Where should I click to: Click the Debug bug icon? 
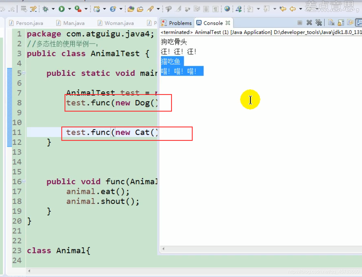click(45, 9)
